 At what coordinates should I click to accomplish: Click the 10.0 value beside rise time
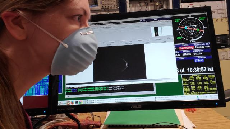pyautogui.click(x=207, y=47)
